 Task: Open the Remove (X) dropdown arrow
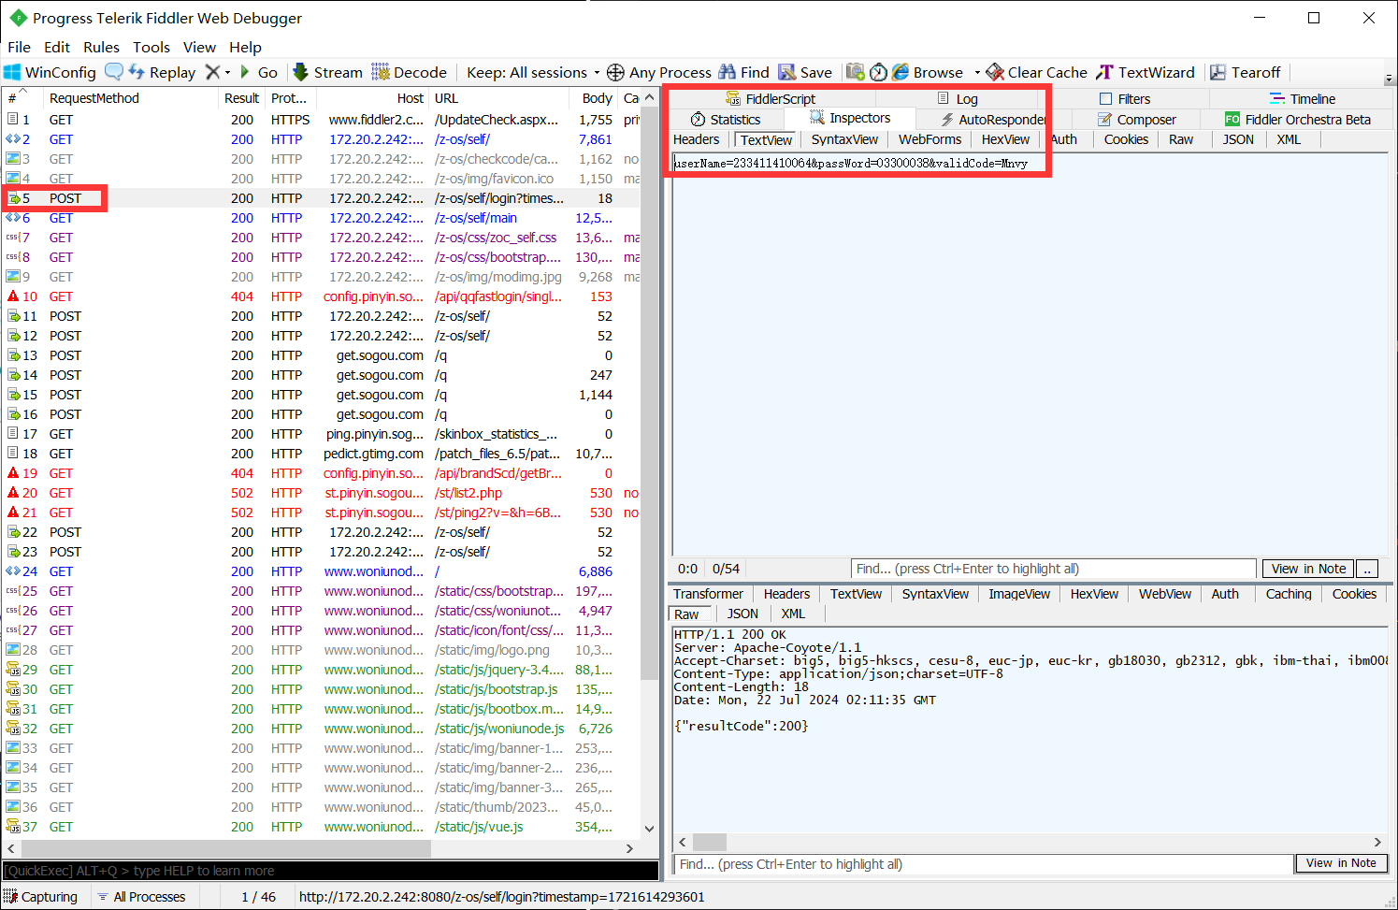pos(227,72)
